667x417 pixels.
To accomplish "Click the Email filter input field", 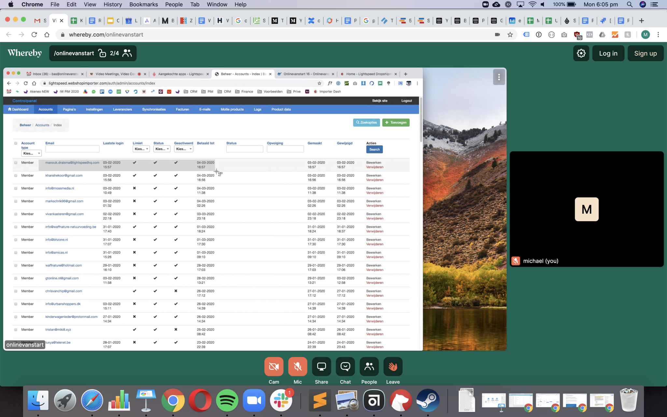I will 72,149.
